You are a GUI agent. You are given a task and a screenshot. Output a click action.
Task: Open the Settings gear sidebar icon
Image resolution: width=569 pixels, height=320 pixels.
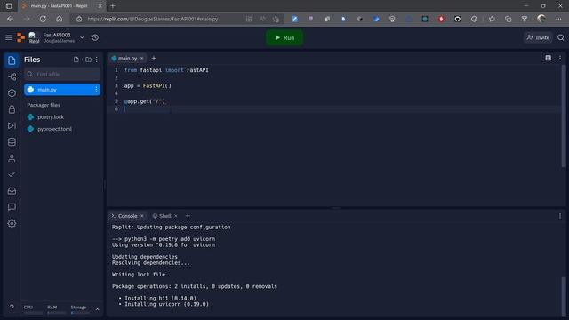[12, 223]
